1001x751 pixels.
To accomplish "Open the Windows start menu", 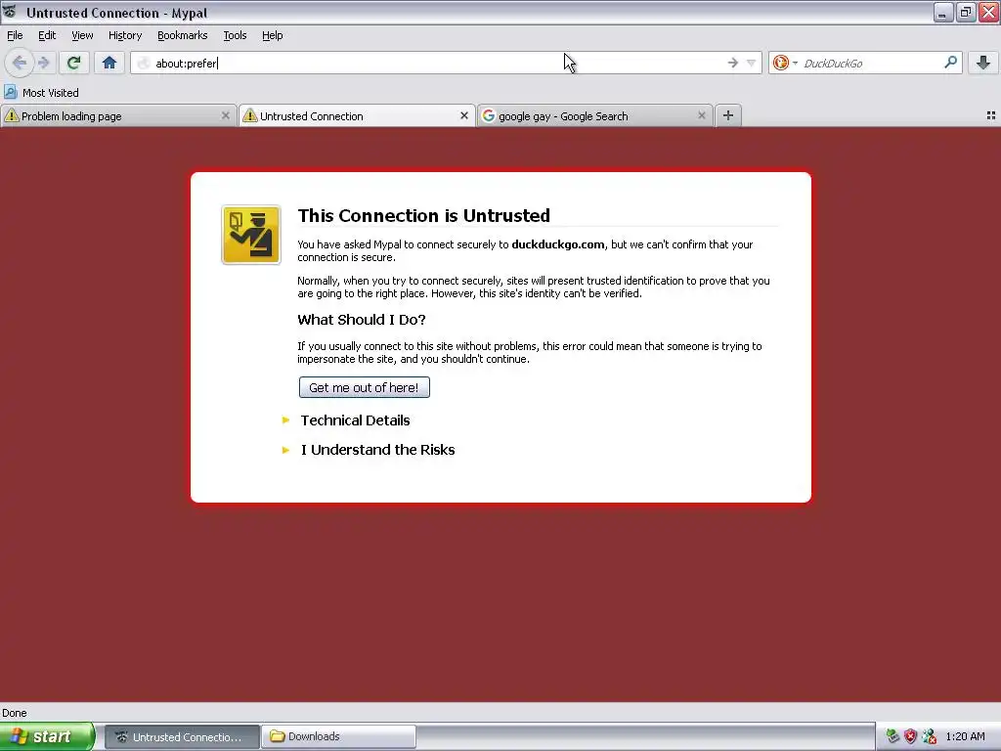I will 46,736.
